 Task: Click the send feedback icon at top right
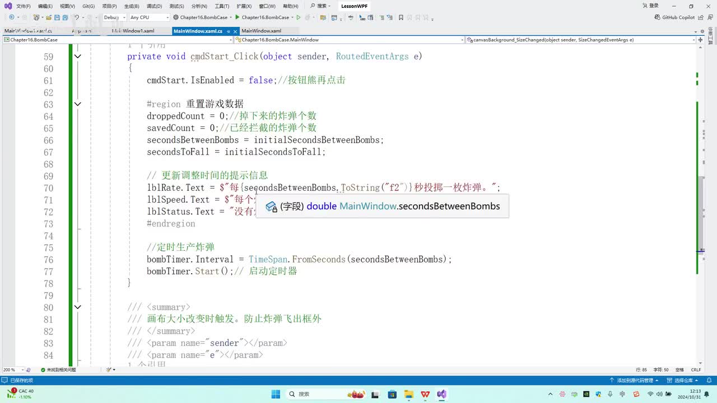pos(710,17)
